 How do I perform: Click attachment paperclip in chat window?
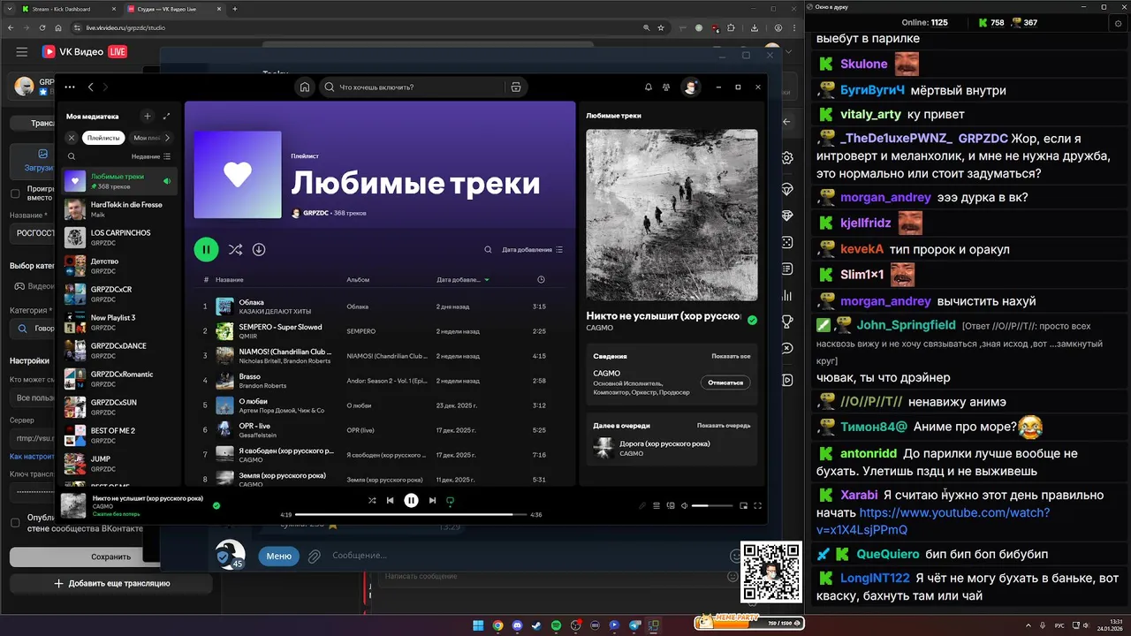[314, 556]
